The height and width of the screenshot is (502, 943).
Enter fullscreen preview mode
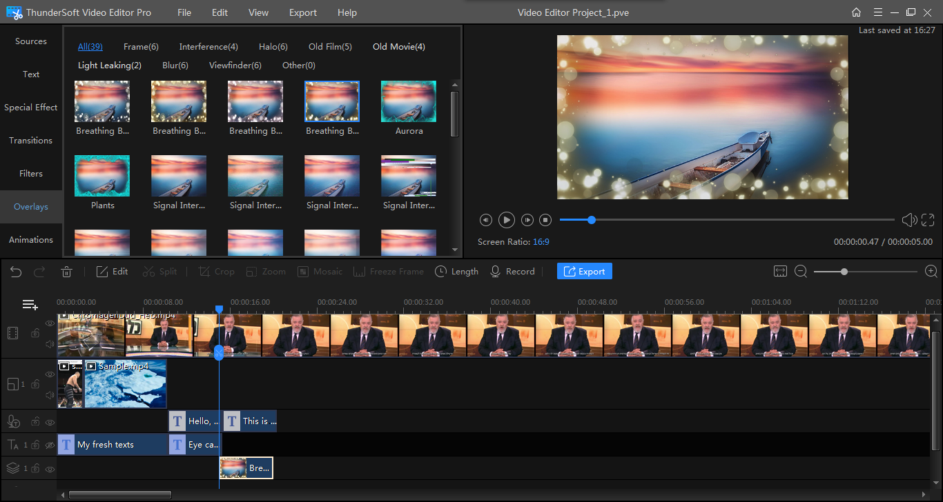coord(928,220)
